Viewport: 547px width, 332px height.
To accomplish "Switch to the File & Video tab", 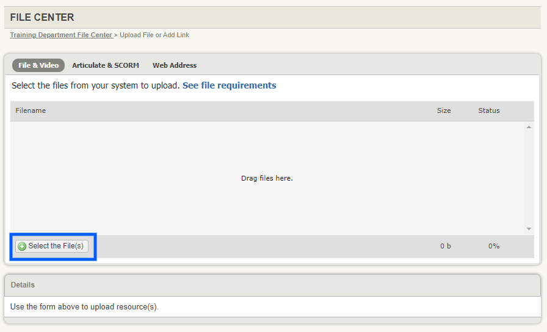I will (x=38, y=65).
